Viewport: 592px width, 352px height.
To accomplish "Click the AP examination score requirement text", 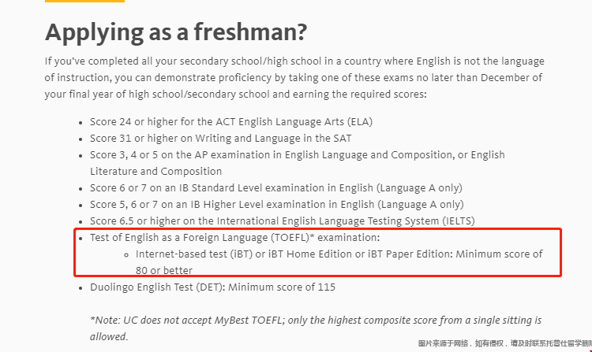I will 297,155.
